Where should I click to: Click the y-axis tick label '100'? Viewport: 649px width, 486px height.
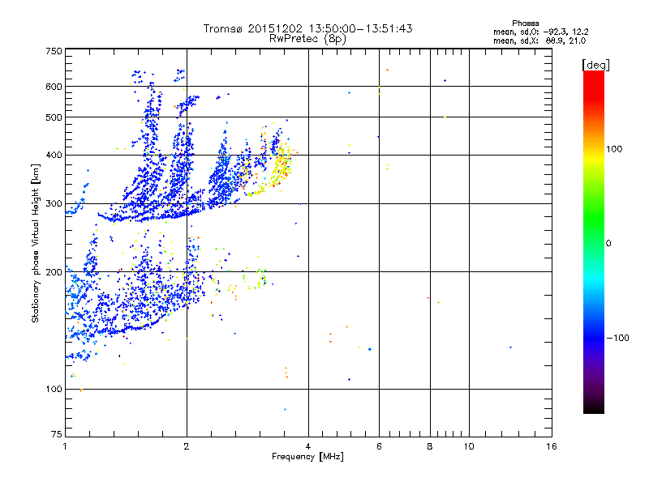click(x=54, y=389)
